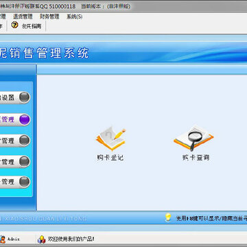Viewport: 247px width, 247px height.
Task: Open the 系统(S) menu
Action: coord(74,16)
